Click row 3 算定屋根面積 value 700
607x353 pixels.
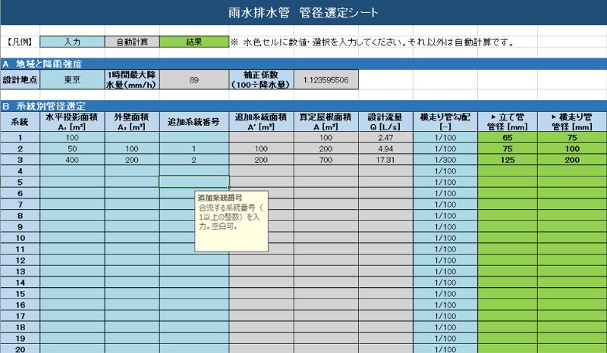[x=326, y=161]
